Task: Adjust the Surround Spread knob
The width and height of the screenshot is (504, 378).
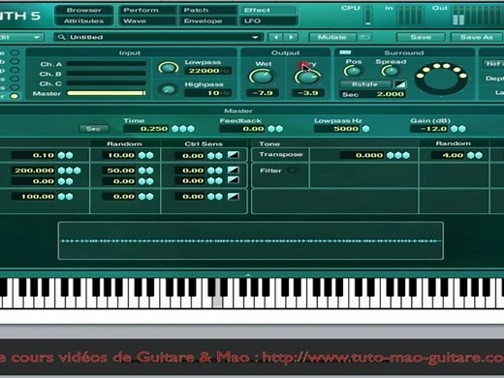Action: tap(391, 71)
